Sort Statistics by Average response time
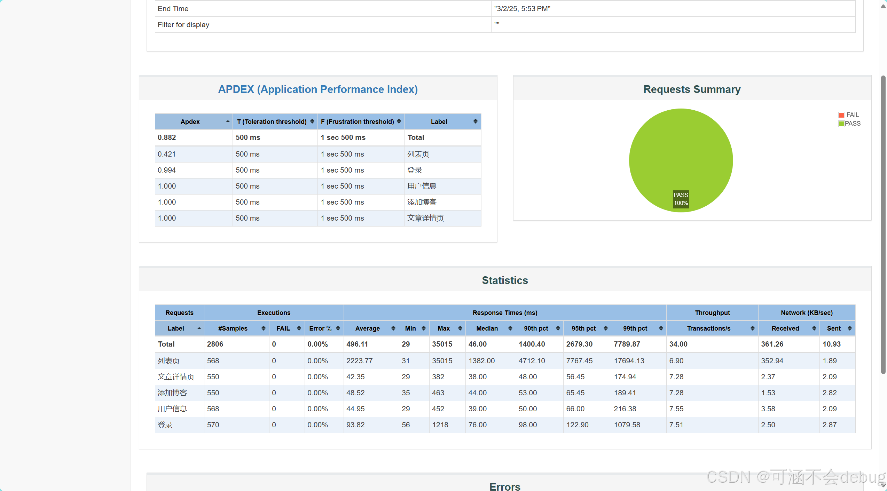This screenshot has height=491, width=887. [x=393, y=328]
